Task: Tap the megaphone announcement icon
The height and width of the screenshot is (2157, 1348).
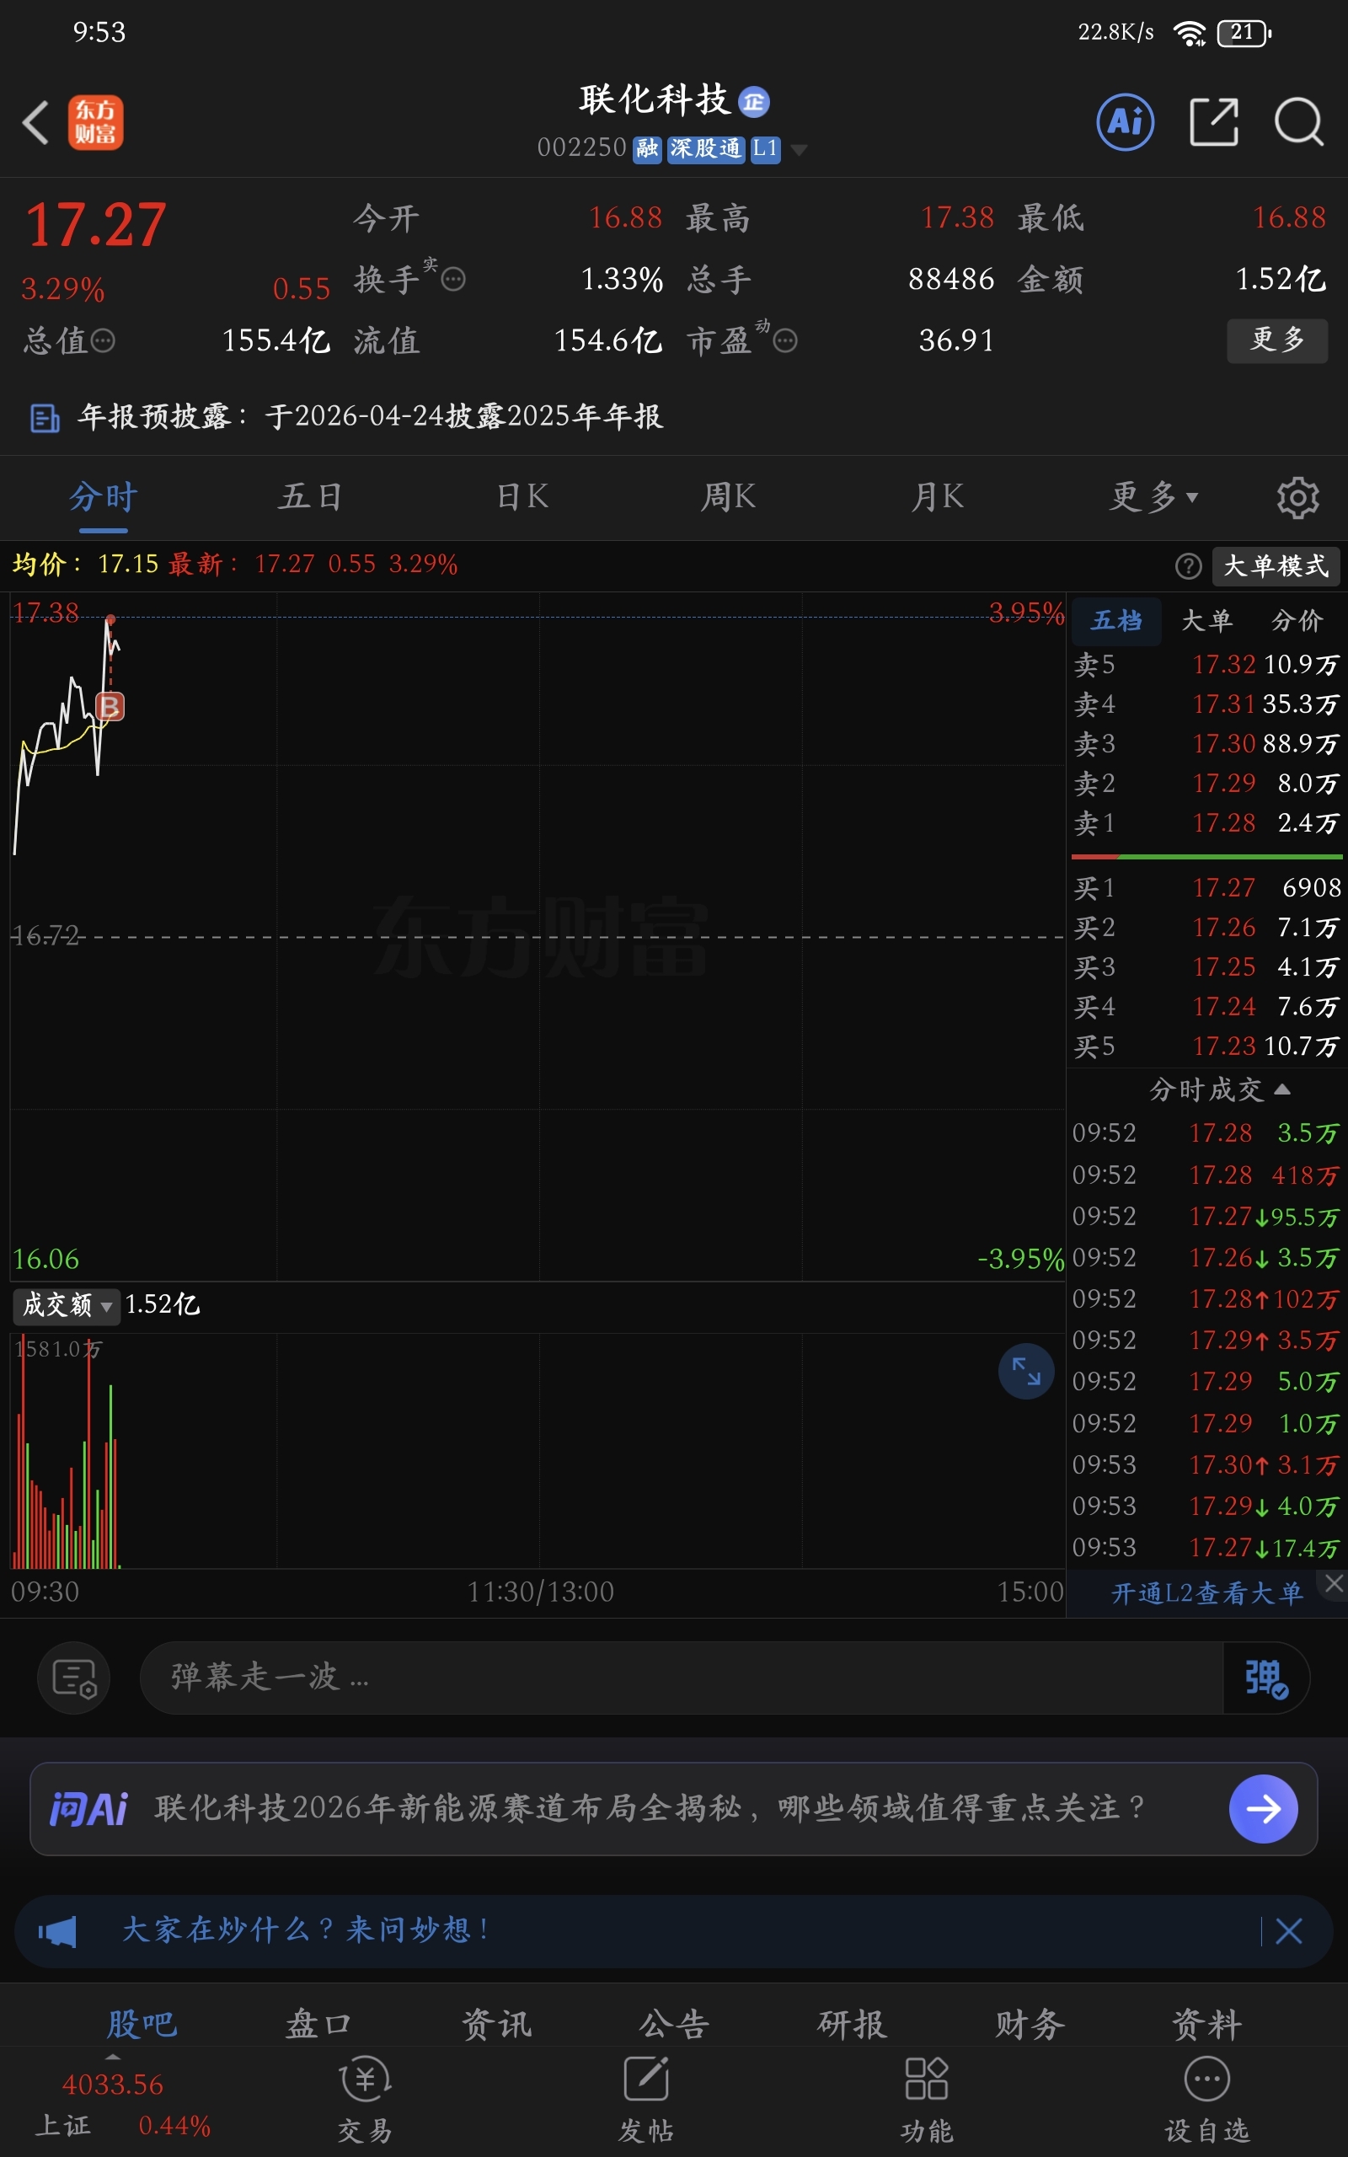Action: click(57, 1931)
